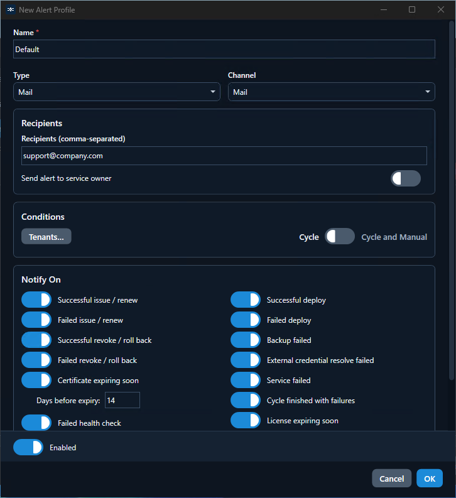Toggle the Enabled switch for the profile
This screenshot has height=498, width=456.
coord(28,447)
